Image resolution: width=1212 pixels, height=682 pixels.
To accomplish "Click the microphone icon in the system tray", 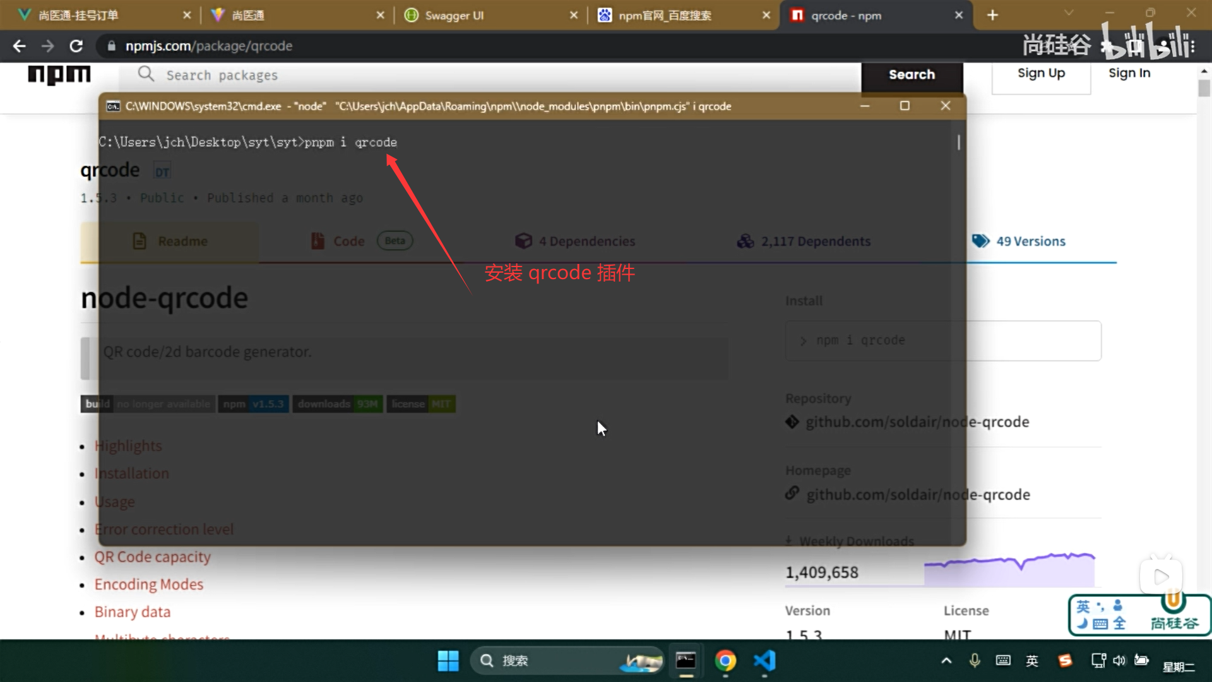I will [x=975, y=661].
